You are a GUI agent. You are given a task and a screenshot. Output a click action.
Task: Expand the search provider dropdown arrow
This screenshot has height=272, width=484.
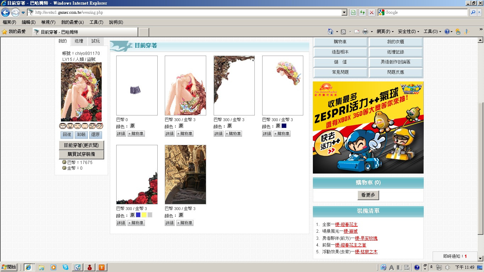click(x=480, y=12)
